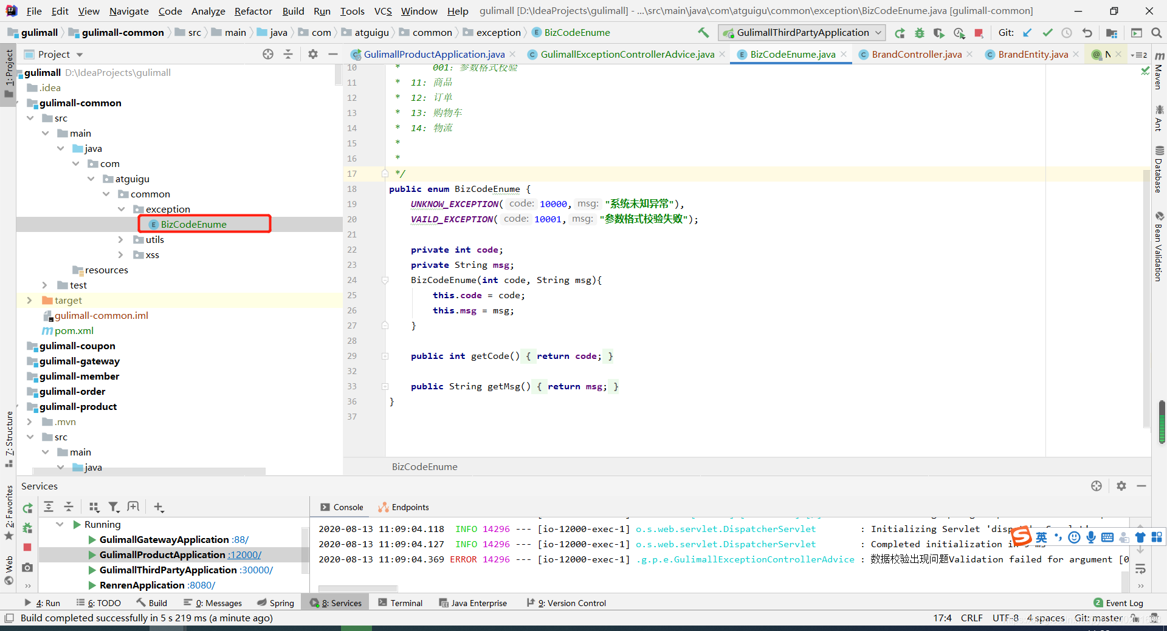Open the :12000/ link of GulimallProductApplication
1167x631 pixels.
(x=245, y=554)
